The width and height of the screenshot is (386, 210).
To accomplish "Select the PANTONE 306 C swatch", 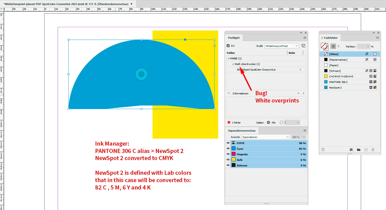I will pyautogui.click(x=350, y=82).
